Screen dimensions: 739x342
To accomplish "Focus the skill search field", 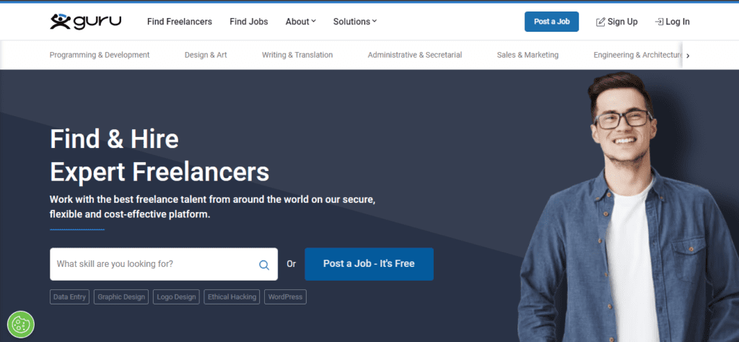I will point(164,264).
